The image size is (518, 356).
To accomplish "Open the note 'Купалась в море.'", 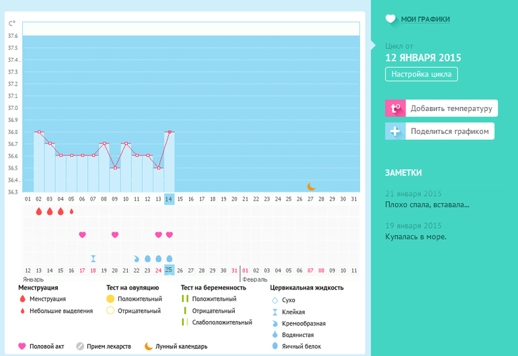I will (416, 237).
